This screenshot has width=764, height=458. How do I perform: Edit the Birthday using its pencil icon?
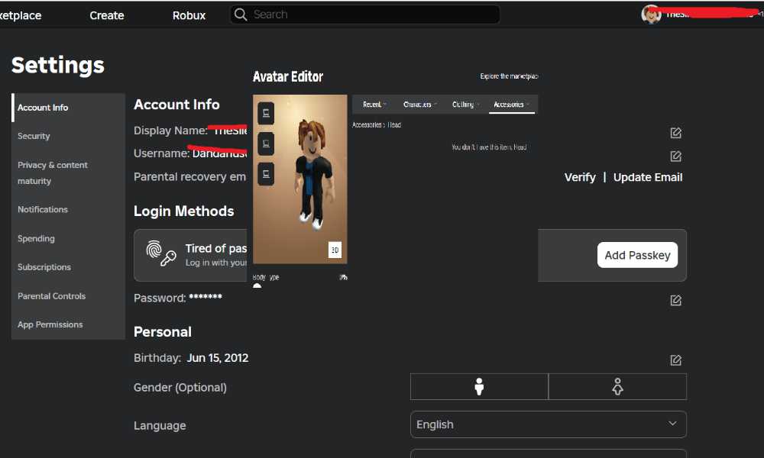(675, 360)
